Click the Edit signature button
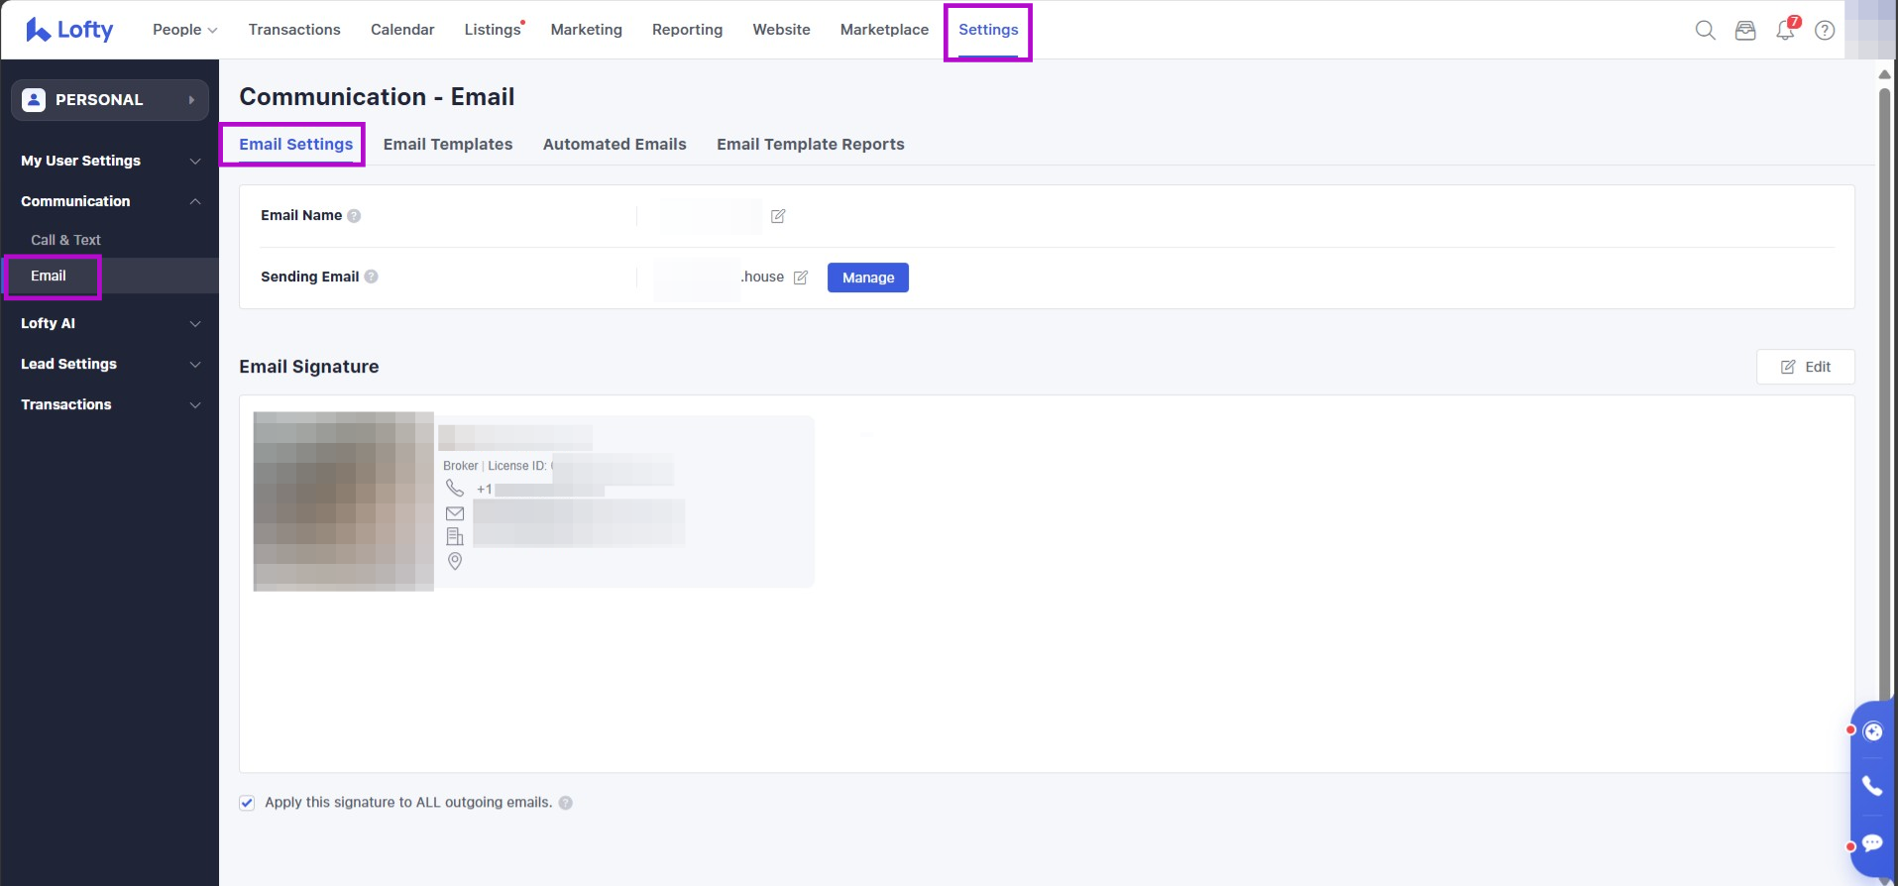The width and height of the screenshot is (1898, 886). [1805, 367]
